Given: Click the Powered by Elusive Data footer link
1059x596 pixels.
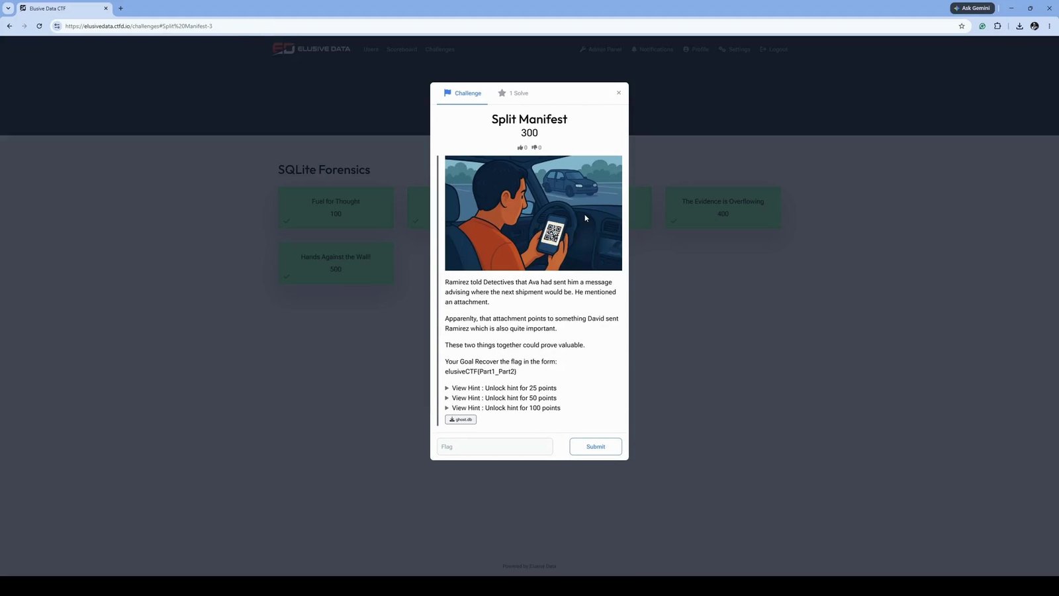Looking at the screenshot, I should pyautogui.click(x=529, y=566).
